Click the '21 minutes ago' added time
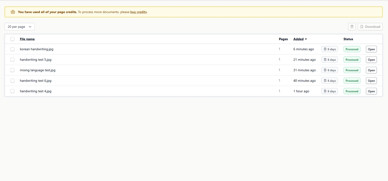 pyautogui.click(x=304, y=60)
